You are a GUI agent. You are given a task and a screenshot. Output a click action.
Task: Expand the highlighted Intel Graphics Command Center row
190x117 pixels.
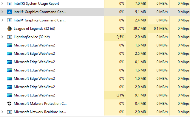point(2,12)
